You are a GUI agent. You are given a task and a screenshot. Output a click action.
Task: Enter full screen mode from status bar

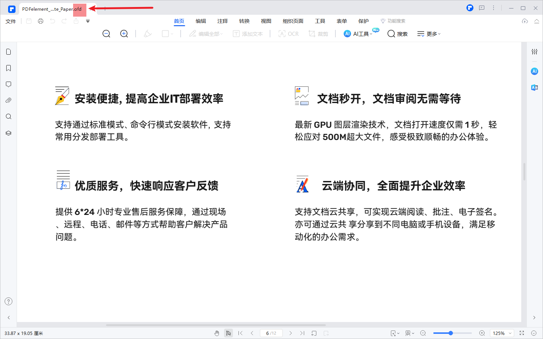[x=521, y=333]
